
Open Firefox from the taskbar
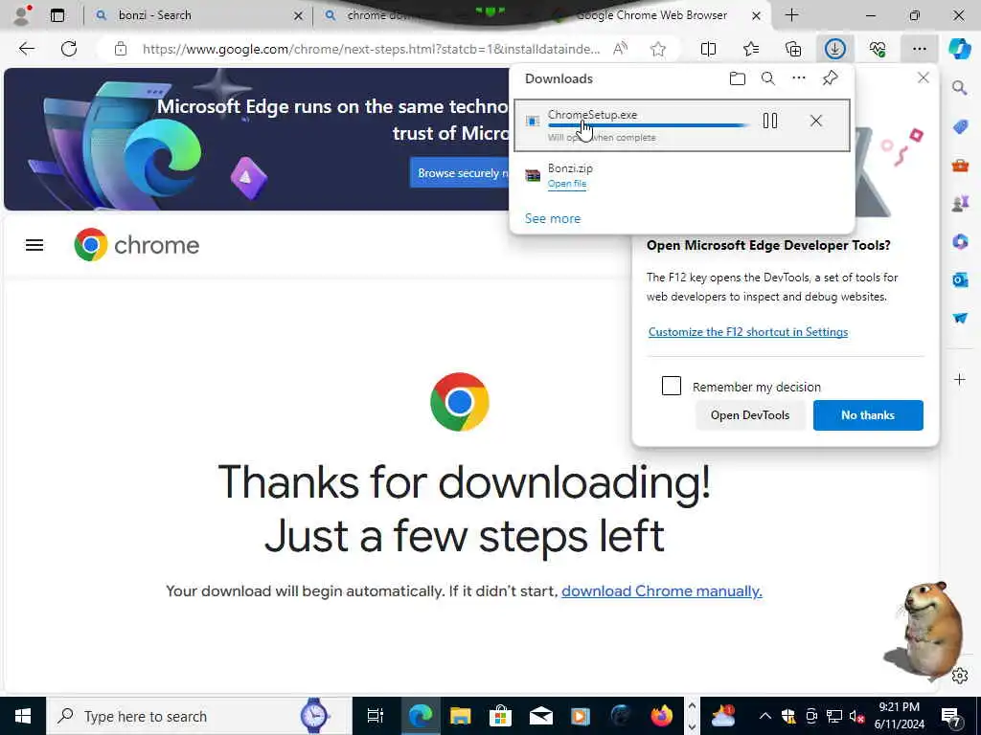click(x=661, y=716)
